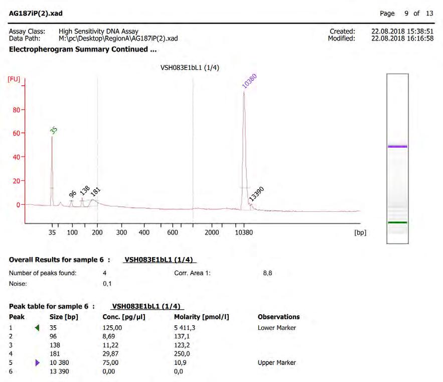Click the green lower marker gel band
Viewport: 443px width, 382px height.
(397, 222)
